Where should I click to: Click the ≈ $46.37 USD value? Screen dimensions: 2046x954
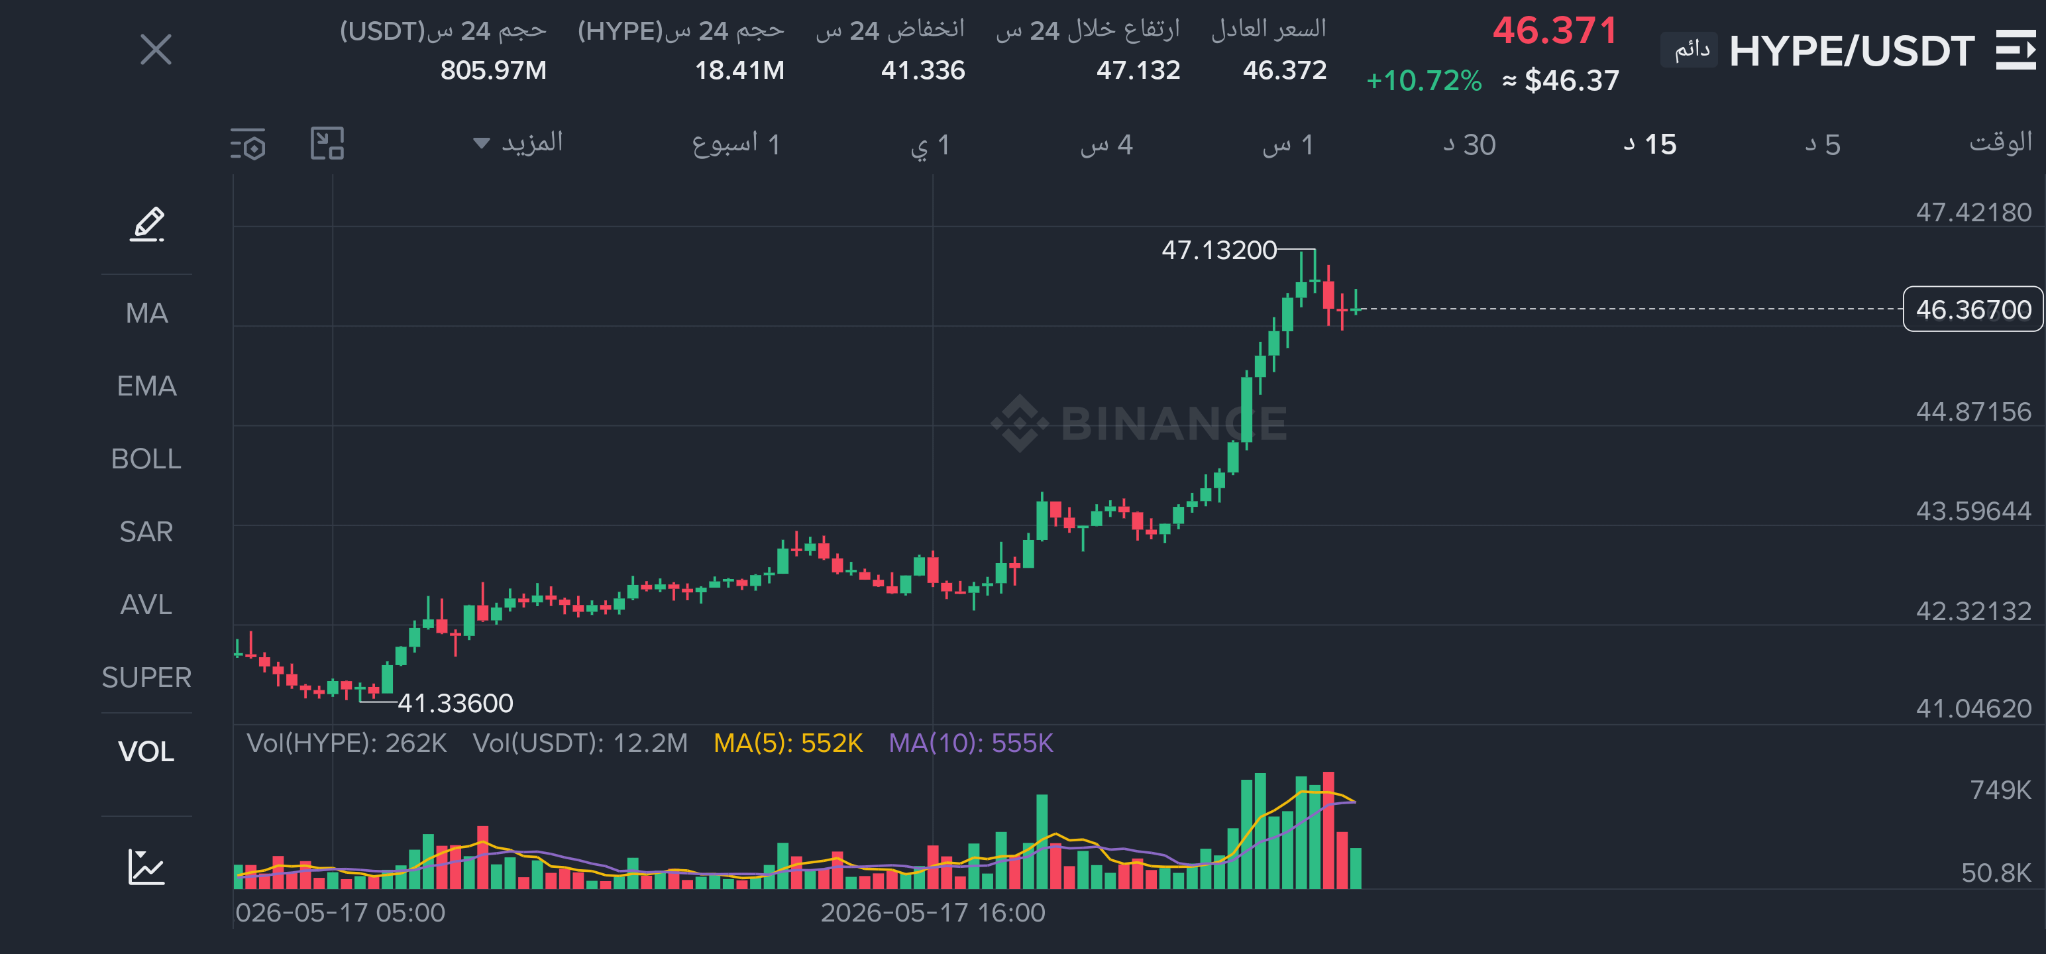1560,80
